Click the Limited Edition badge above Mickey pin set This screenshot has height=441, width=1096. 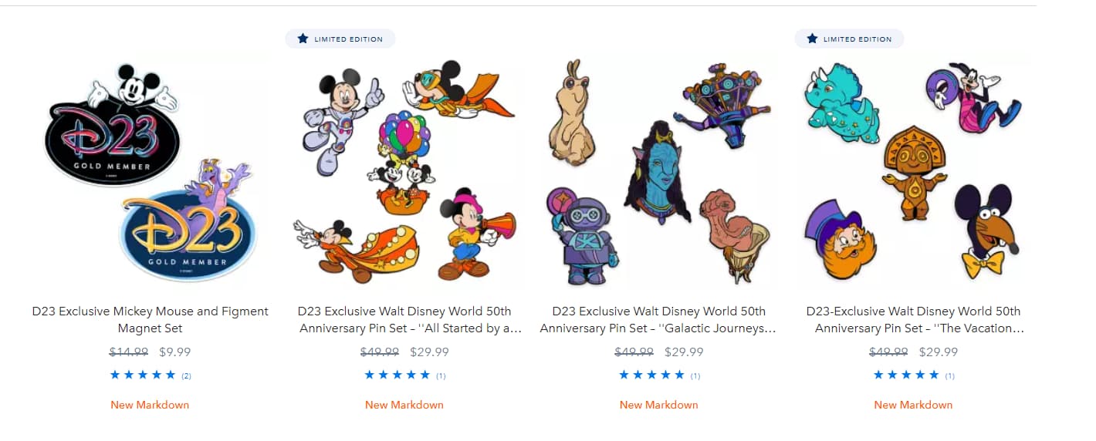point(340,39)
